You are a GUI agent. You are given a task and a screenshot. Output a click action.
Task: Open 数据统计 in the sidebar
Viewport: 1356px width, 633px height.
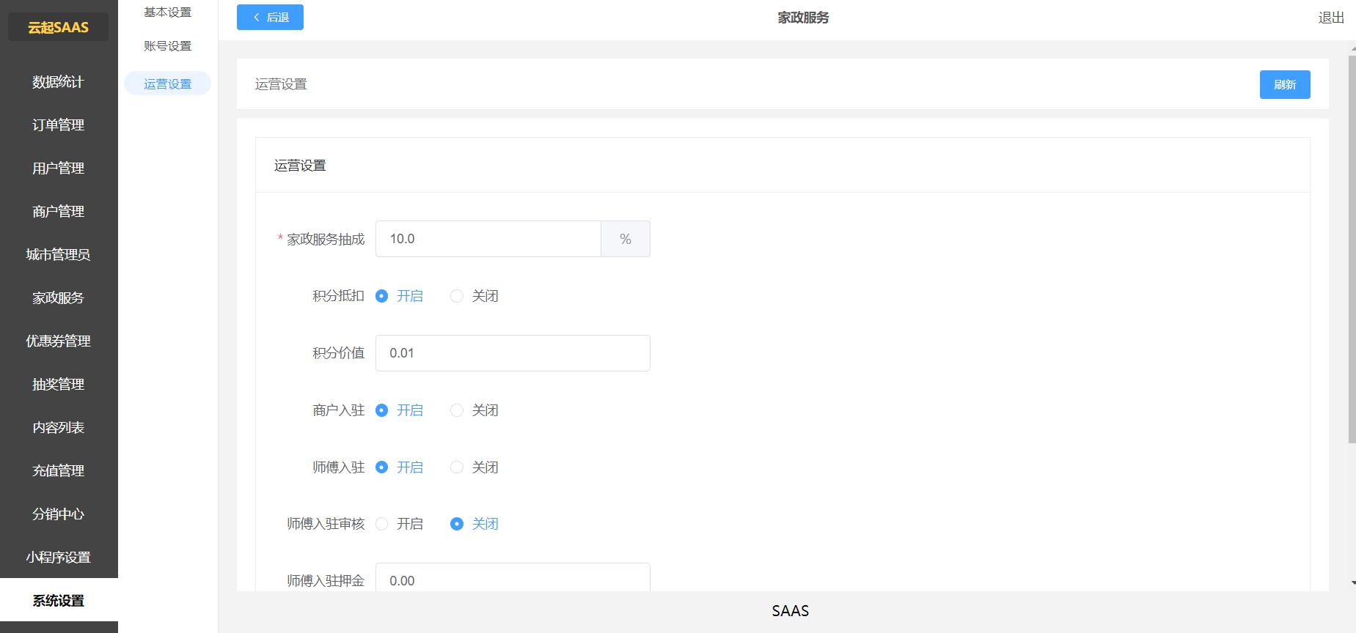(59, 82)
